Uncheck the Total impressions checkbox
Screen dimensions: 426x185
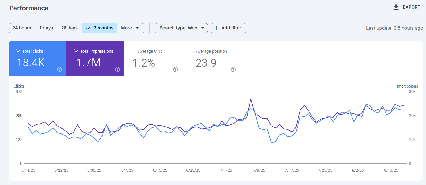76,51
